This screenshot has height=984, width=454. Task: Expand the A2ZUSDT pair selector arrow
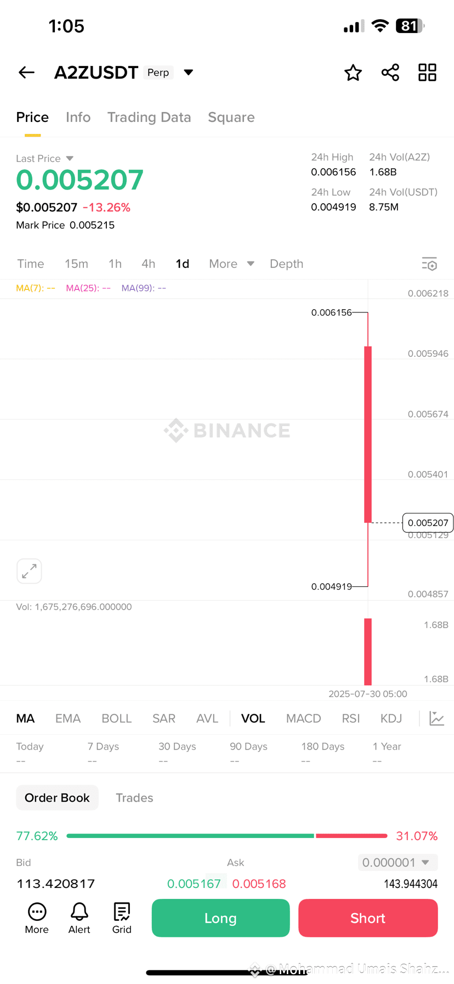coord(188,72)
